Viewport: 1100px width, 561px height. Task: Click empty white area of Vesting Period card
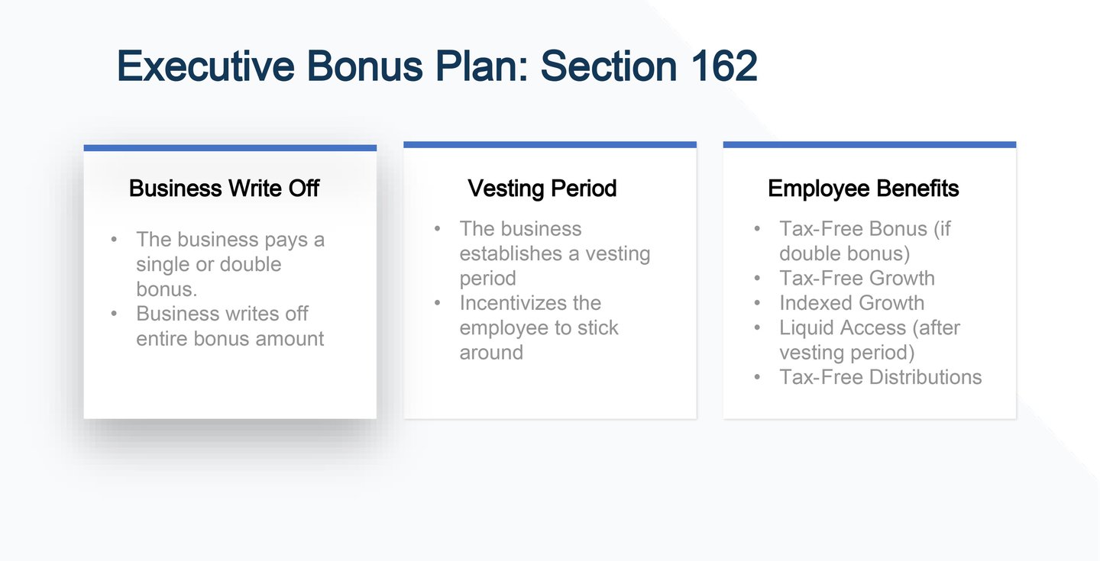point(550,391)
